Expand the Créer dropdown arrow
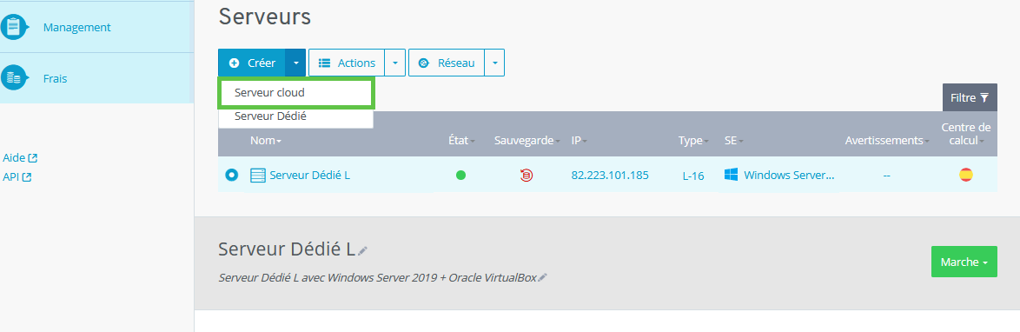1020x332 pixels. click(295, 63)
